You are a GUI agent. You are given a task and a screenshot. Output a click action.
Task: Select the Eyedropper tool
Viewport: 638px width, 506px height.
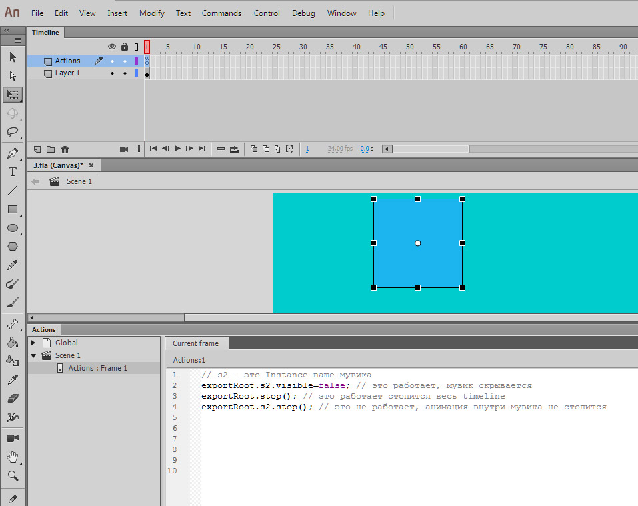click(x=13, y=380)
